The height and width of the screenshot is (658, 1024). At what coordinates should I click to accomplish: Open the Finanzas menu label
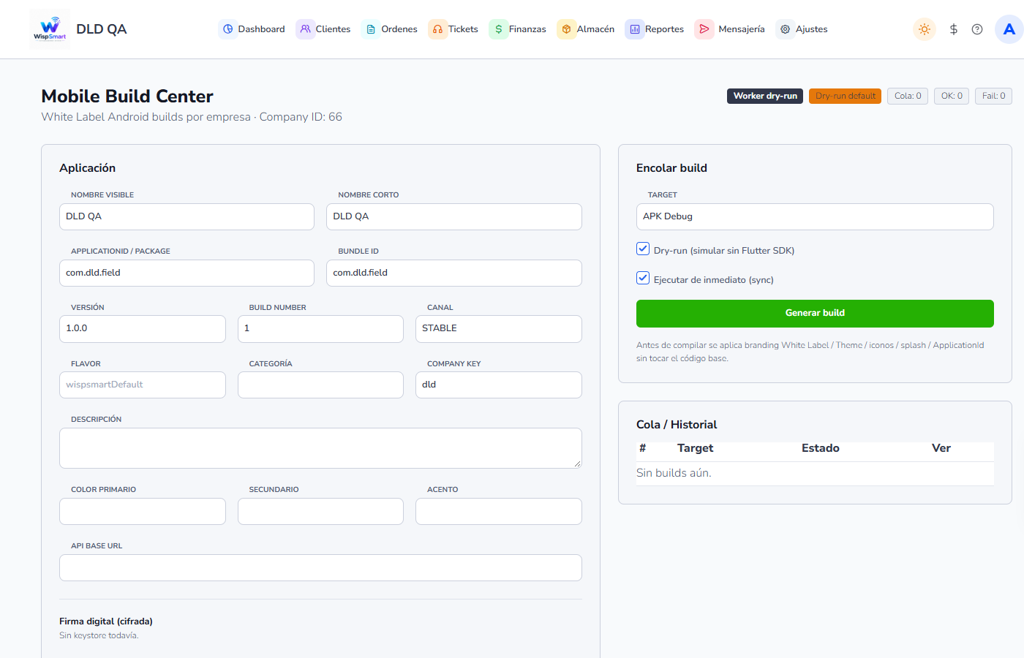pyautogui.click(x=527, y=29)
